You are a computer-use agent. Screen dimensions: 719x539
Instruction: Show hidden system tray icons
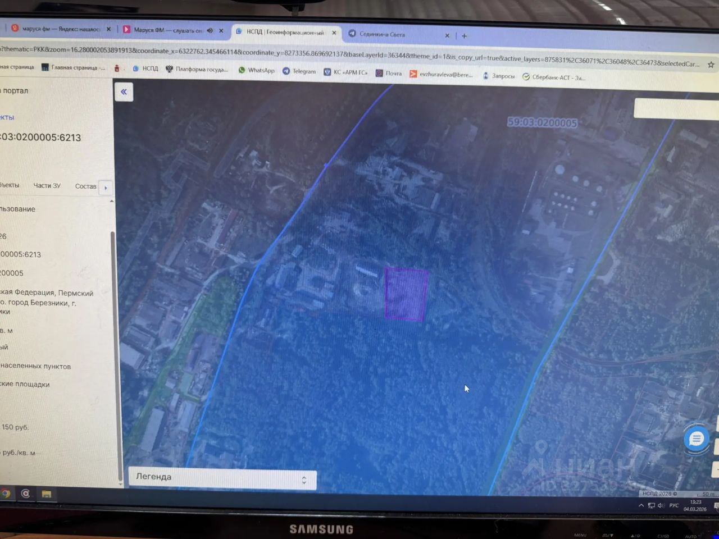click(641, 505)
